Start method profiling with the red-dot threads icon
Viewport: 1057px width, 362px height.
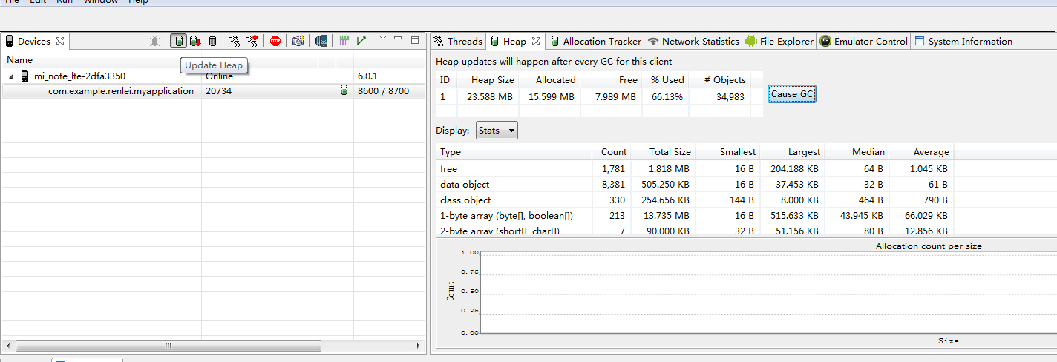point(252,41)
